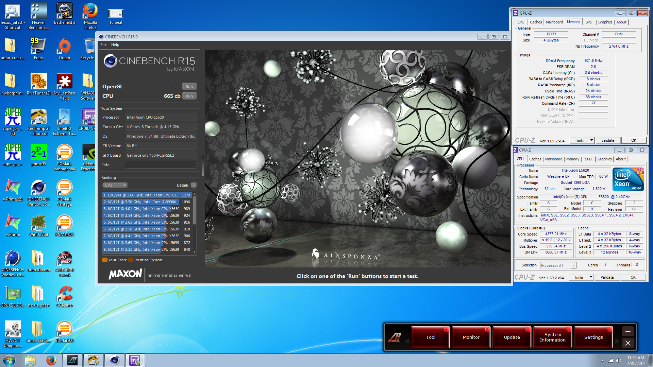Switch to Graphics tab in lower CPU-Z

604,159
